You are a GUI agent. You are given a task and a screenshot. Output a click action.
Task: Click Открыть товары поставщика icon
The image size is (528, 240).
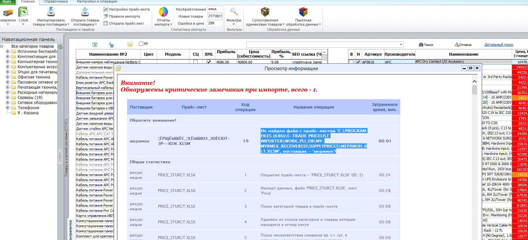(x=85, y=12)
